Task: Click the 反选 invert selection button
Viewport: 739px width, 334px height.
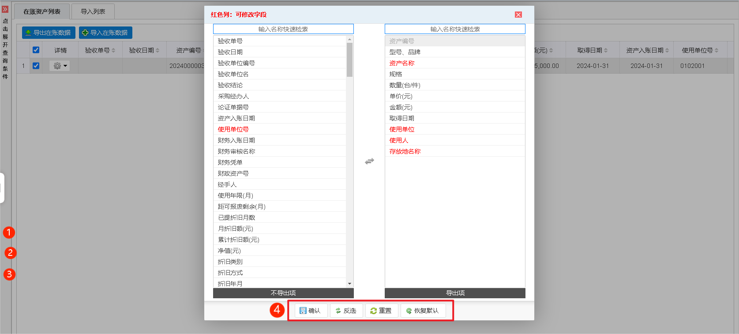Action: click(x=346, y=311)
